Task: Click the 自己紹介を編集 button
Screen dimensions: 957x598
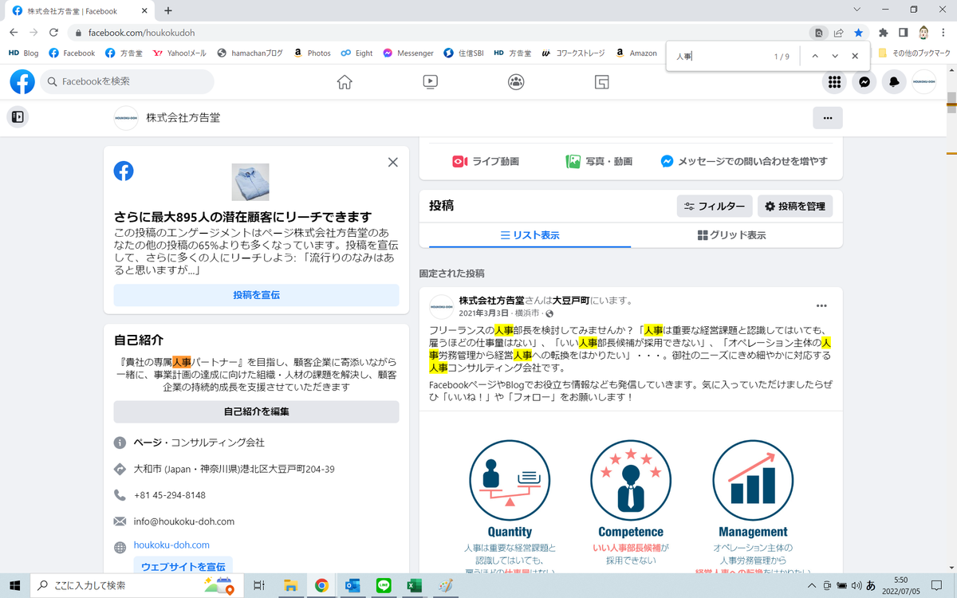Action: click(x=256, y=412)
